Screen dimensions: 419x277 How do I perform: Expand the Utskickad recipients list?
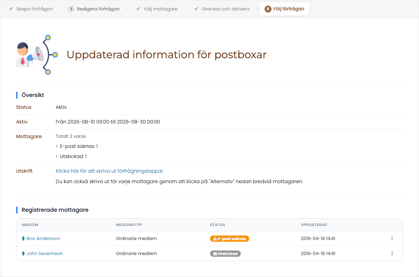[x=71, y=156]
